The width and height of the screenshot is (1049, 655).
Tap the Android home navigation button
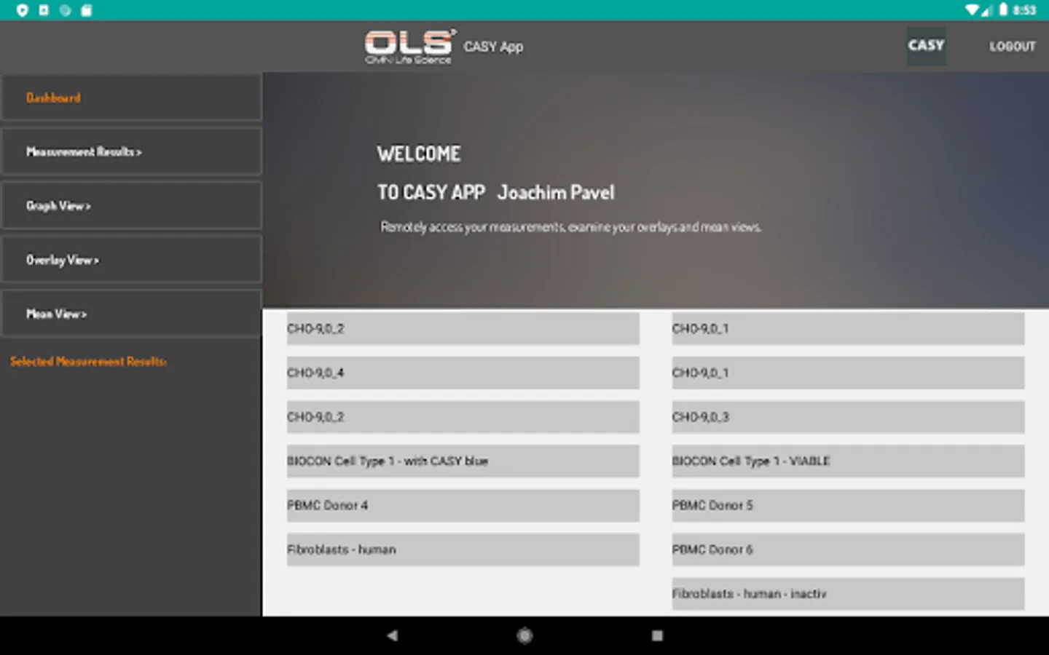pyautogui.click(x=524, y=635)
